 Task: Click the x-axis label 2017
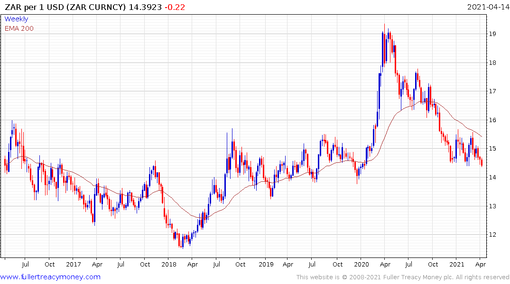74,265
